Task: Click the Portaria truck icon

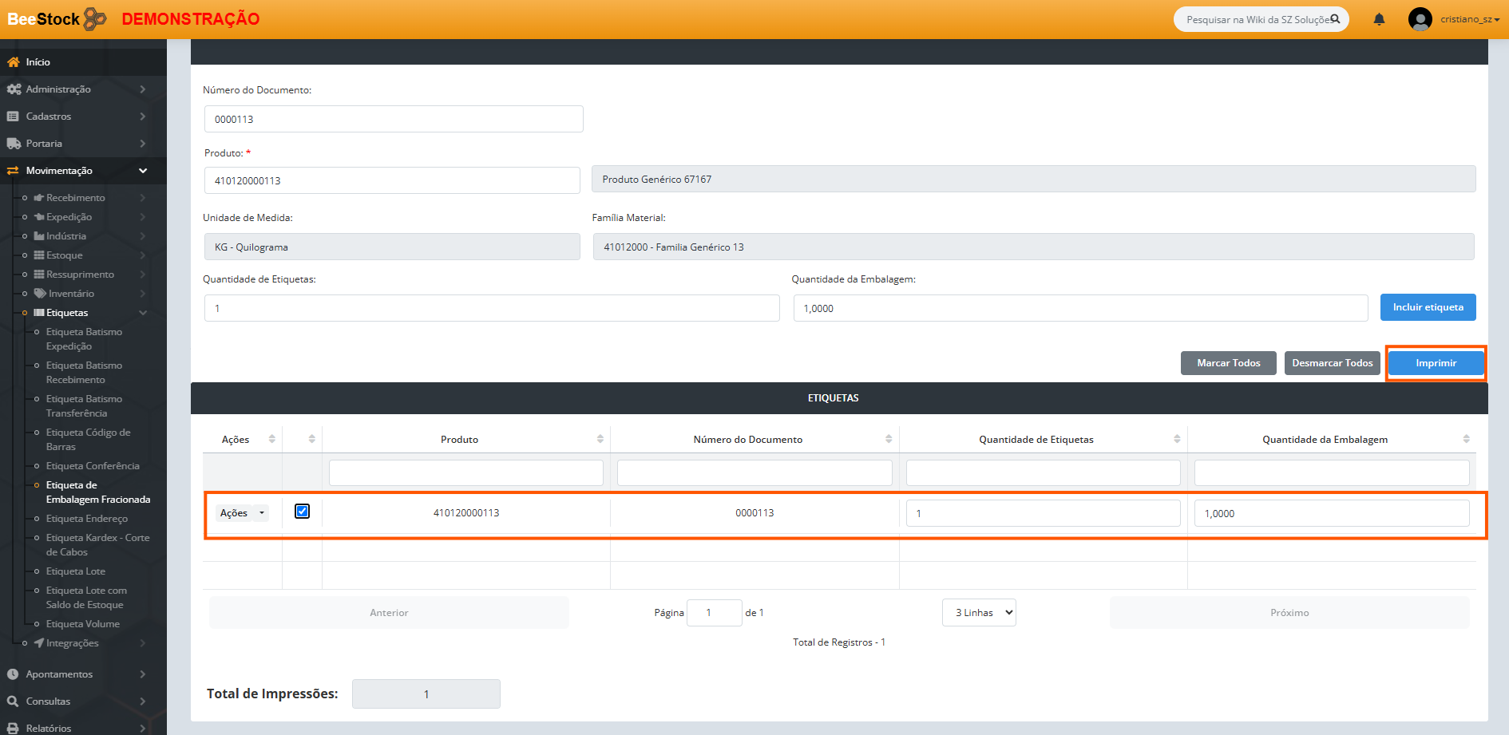Action: (x=13, y=144)
